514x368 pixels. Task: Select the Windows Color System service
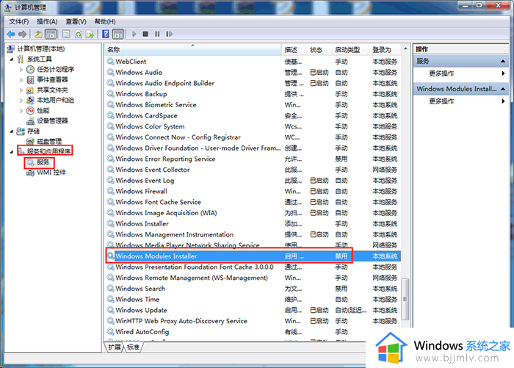pyautogui.click(x=253, y=126)
